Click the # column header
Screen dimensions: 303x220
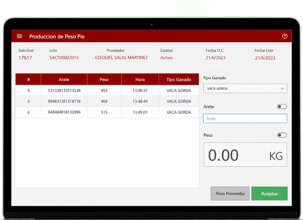click(x=28, y=79)
